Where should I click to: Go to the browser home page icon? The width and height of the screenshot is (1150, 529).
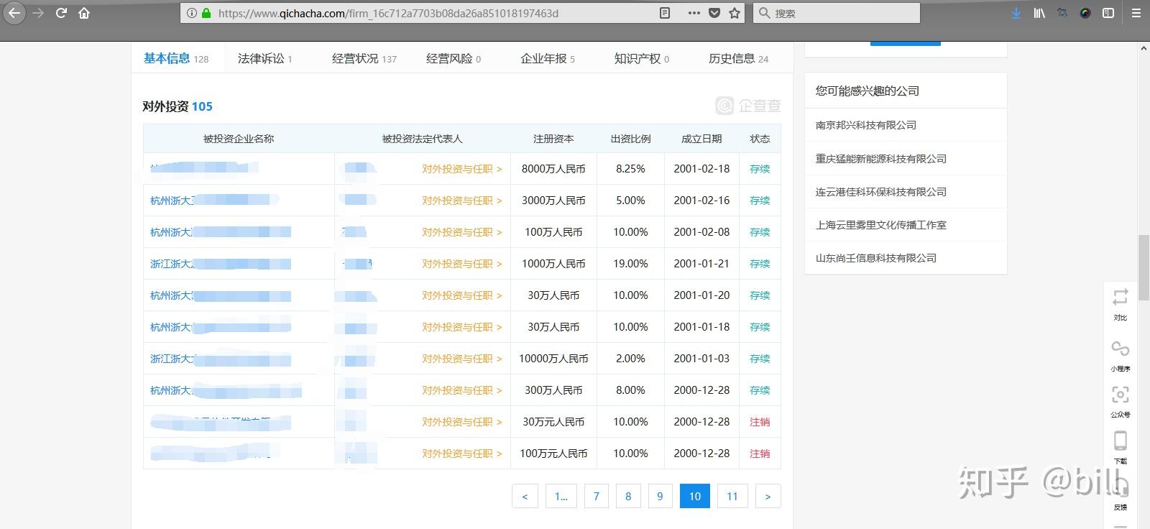tap(84, 13)
